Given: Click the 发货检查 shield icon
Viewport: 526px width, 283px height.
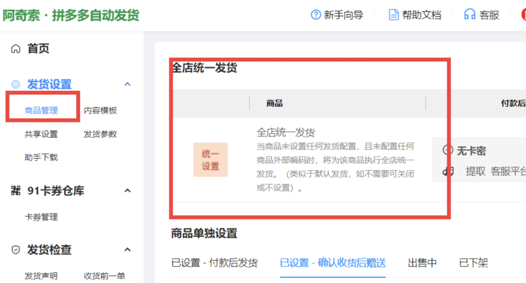Looking at the screenshot, I should coord(16,249).
